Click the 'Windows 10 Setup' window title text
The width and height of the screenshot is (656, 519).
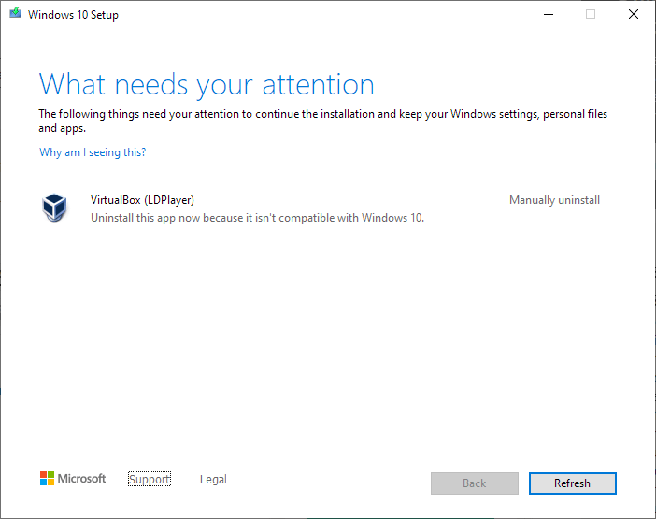[x=73, y=15]
